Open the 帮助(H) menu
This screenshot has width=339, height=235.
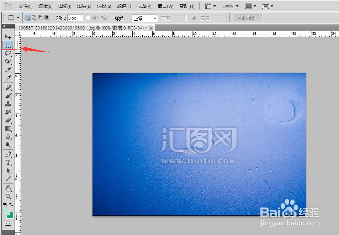[187, 6]
